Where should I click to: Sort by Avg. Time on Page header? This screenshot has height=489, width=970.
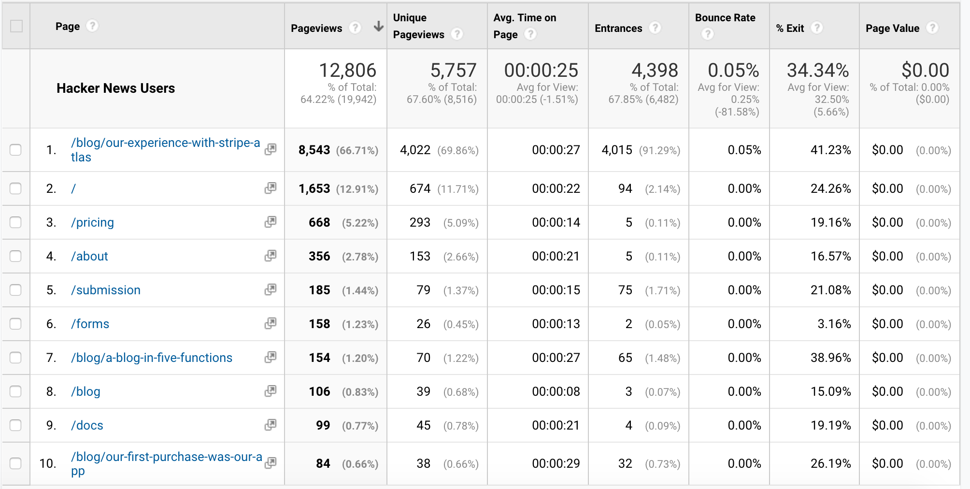525,26
